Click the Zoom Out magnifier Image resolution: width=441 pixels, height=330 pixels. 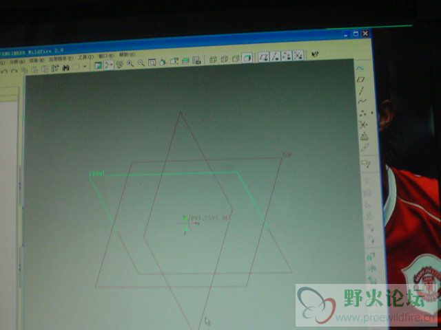[x=141, y=63]
